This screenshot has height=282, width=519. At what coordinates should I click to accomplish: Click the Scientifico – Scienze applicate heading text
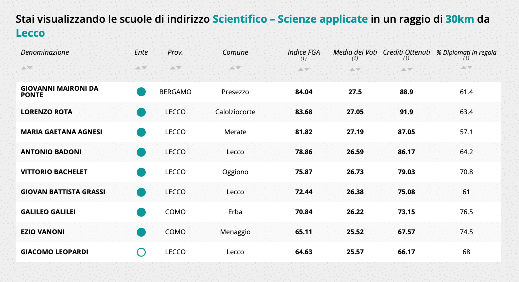tap(290, 19)
